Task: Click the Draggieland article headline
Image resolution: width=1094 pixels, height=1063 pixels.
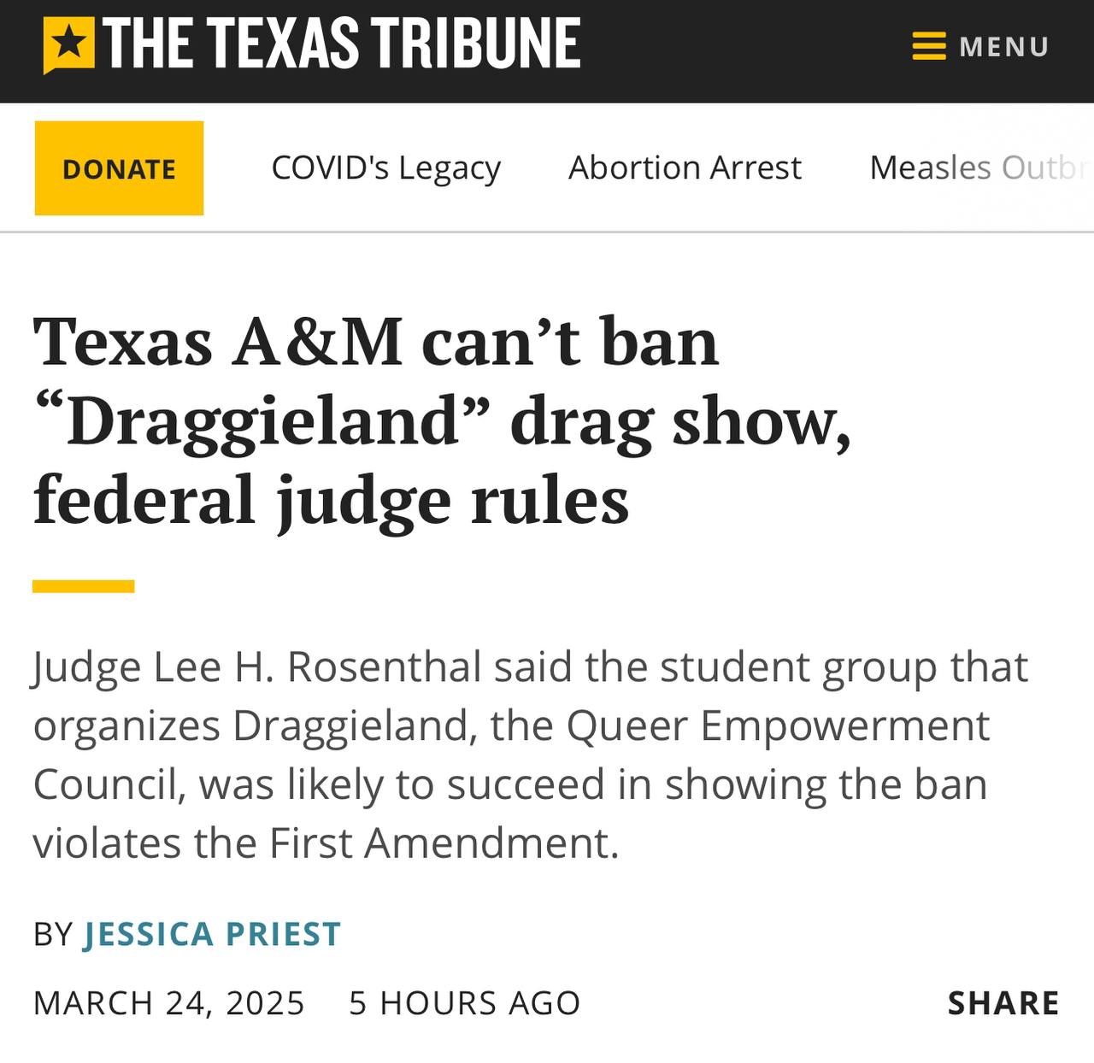Action: coord(443,420)
